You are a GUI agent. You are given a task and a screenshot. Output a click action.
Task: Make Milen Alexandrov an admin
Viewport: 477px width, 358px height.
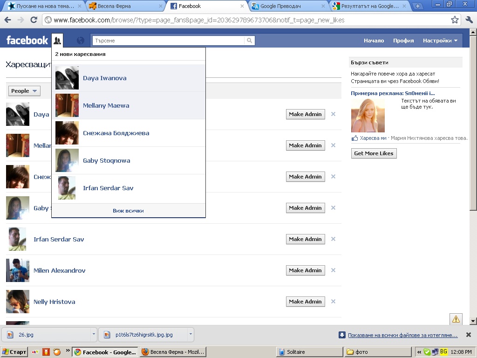(305, 270)
